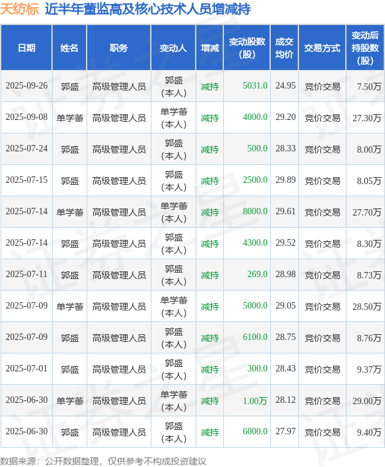This screenshot has width=385, height=467.
Task: Click holdings value 29.00万
Action: click(x=367, y=401)
